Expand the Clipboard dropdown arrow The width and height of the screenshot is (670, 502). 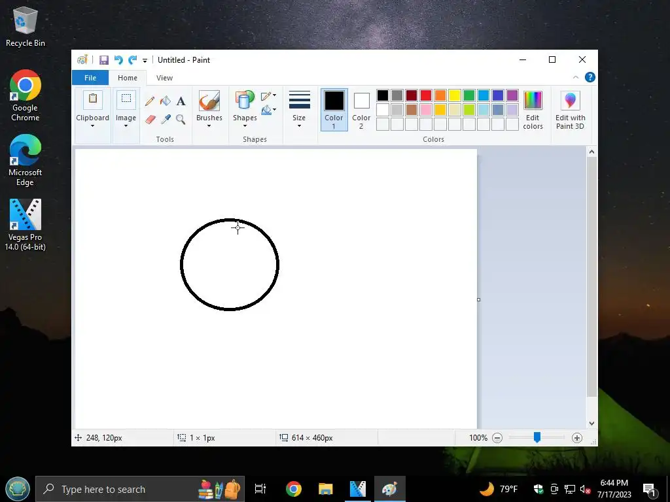92,126
